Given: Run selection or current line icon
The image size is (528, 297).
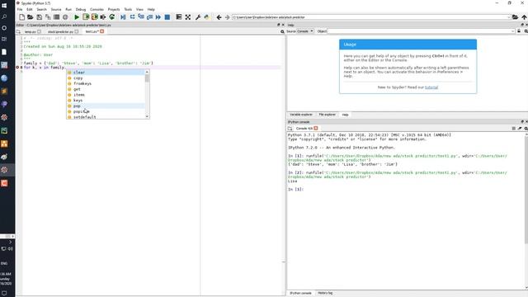Looking at the screenshot, I should 103,17.
